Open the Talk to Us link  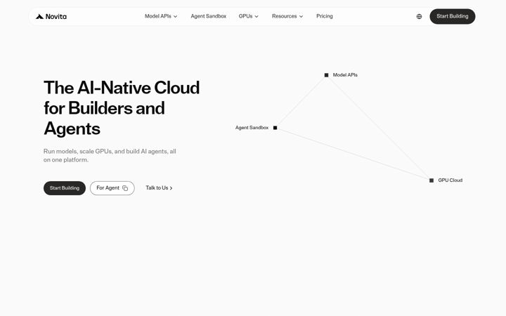pos(159,188)
